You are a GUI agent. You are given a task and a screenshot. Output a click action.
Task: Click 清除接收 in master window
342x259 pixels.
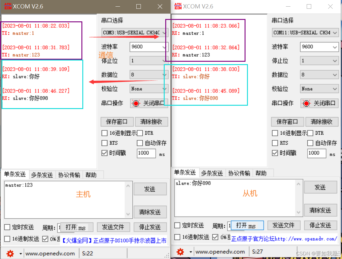click(151, 122)
